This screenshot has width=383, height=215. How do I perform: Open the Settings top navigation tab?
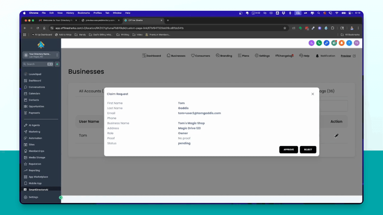(262, 56)
